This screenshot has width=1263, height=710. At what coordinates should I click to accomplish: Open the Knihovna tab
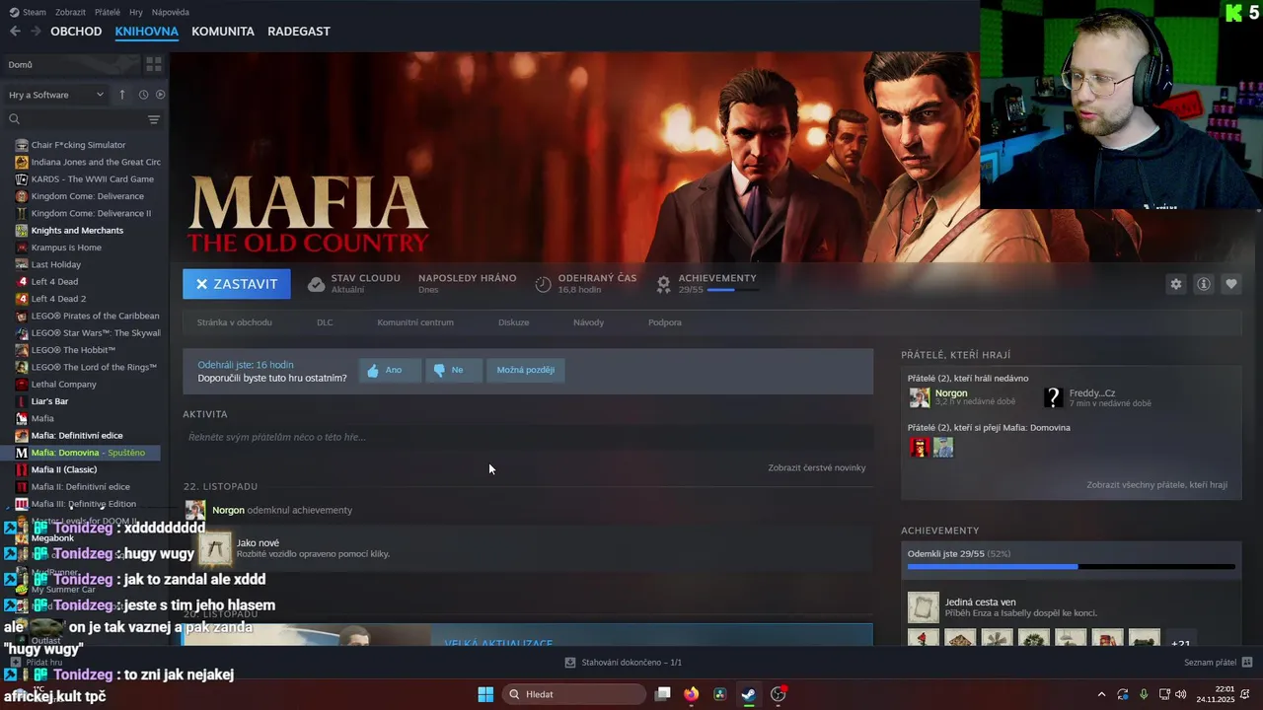[146, 32]
